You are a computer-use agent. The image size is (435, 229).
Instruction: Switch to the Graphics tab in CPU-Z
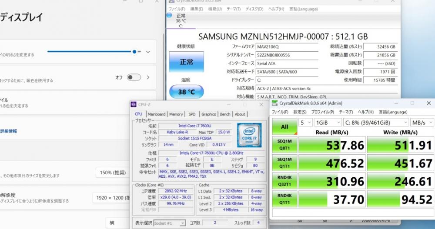pyautogui.click(x=209, y=114)
